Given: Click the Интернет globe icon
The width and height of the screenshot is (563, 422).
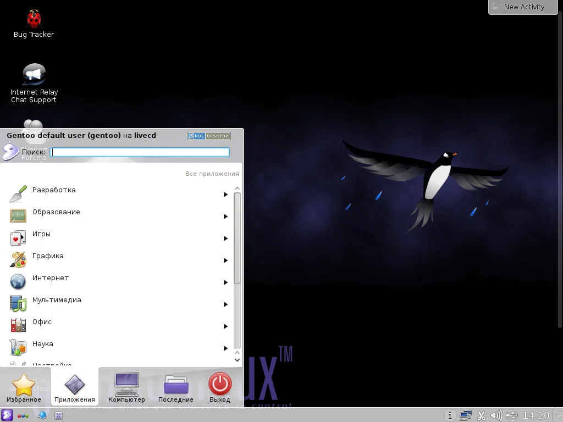Looking at the screenshot, I should click(18, 282).
